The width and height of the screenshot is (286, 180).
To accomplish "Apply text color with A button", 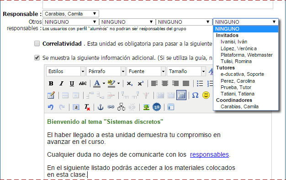I will click(x=97, y=84).
